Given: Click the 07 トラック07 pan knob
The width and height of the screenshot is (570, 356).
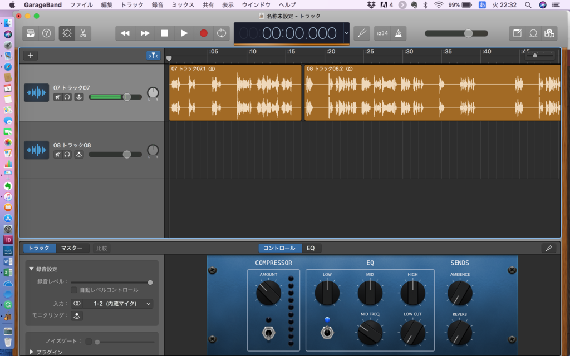Looking at the screenshot, I should click(x=153, y=93).
